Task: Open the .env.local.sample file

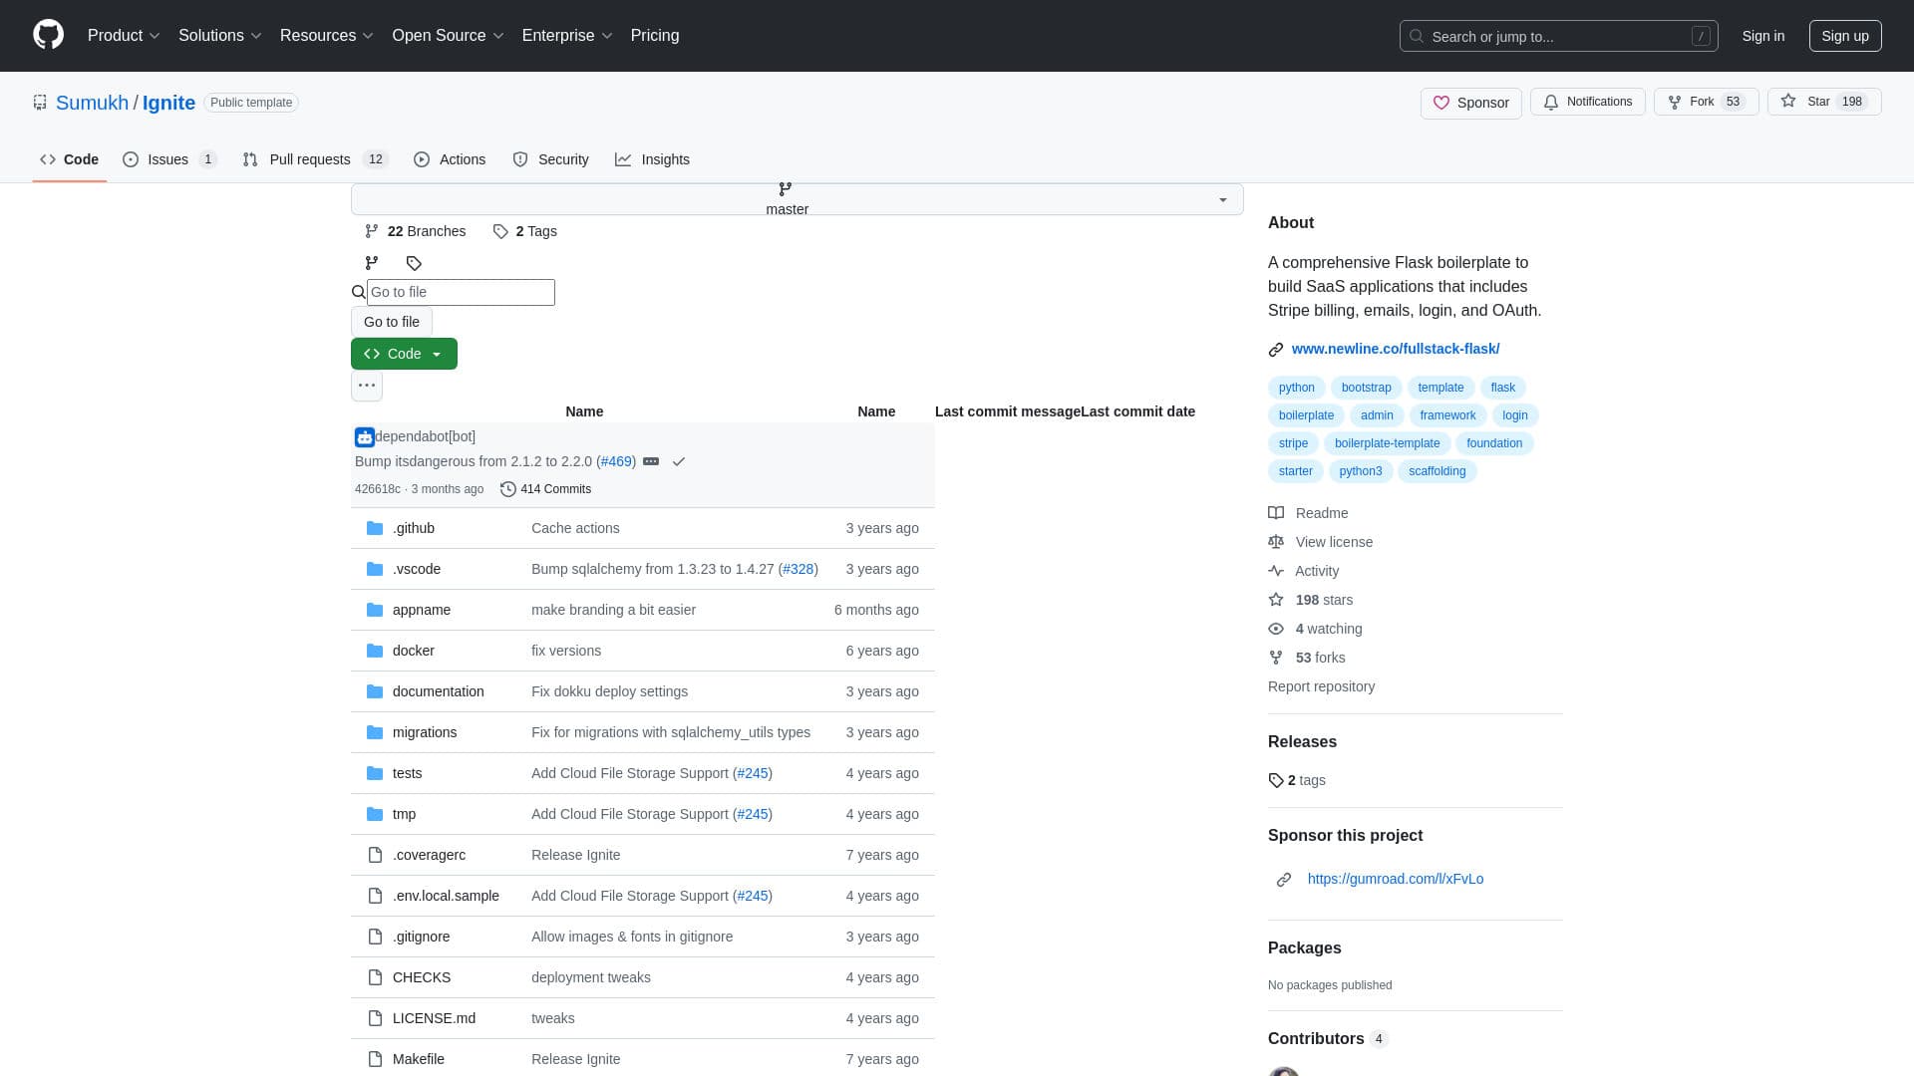Action: click(446, 896)
